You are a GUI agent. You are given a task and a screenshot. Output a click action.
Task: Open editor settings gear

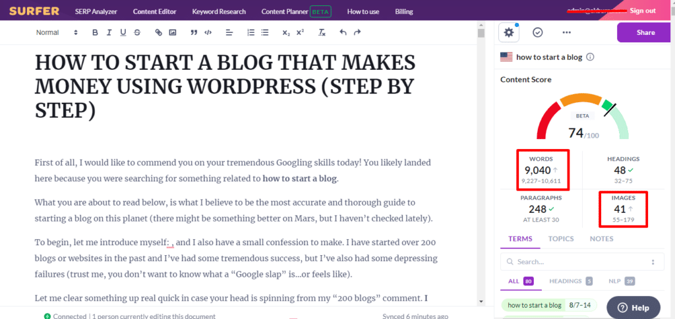tap(509, 32)
